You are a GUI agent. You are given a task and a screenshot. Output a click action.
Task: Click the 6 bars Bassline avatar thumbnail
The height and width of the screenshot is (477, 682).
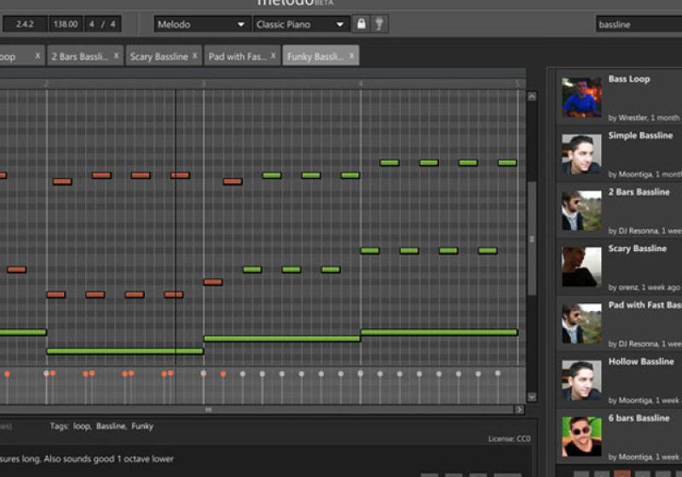(x=581, y=436)
